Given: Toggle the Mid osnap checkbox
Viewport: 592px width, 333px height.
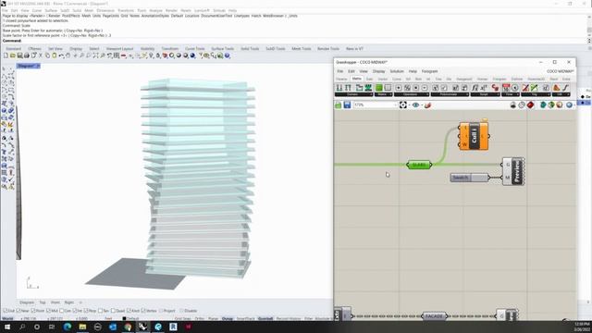Looking at the screenshot, I should click(48, 311).
